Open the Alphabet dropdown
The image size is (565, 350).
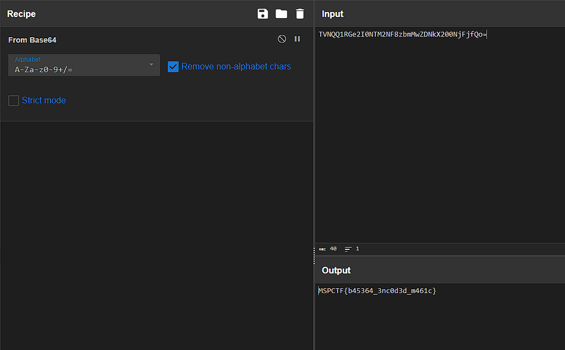(x=84, y=65)
